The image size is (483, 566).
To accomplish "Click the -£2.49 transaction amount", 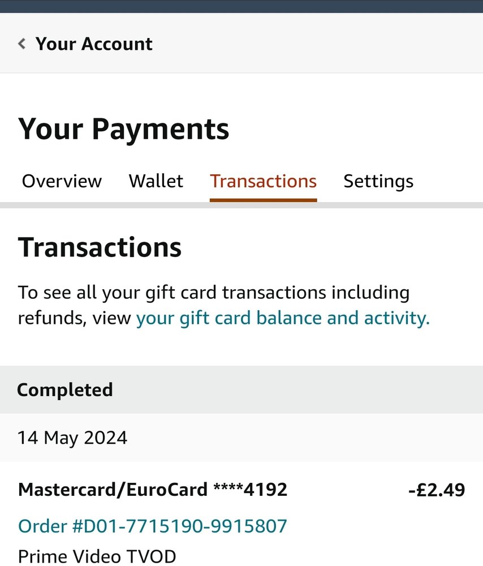I will pyautogui.click(x=437, y=490).
